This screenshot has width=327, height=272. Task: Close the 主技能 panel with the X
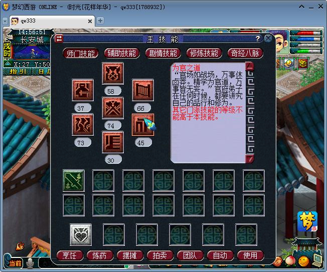(x=268, y=39)
